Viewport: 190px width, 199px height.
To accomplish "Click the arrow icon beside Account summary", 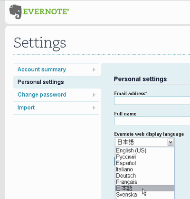I will click(x=94, y=70).
